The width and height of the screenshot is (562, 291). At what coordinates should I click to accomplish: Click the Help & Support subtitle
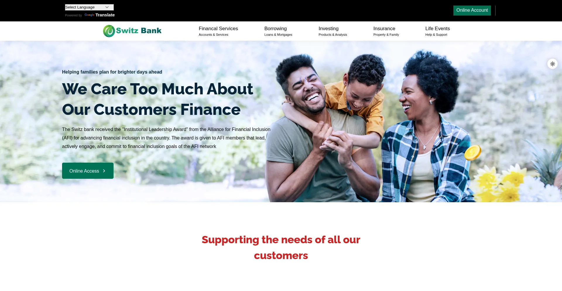(436, 35)
